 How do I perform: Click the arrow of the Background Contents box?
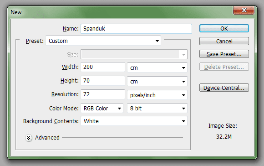coord(183,121)
